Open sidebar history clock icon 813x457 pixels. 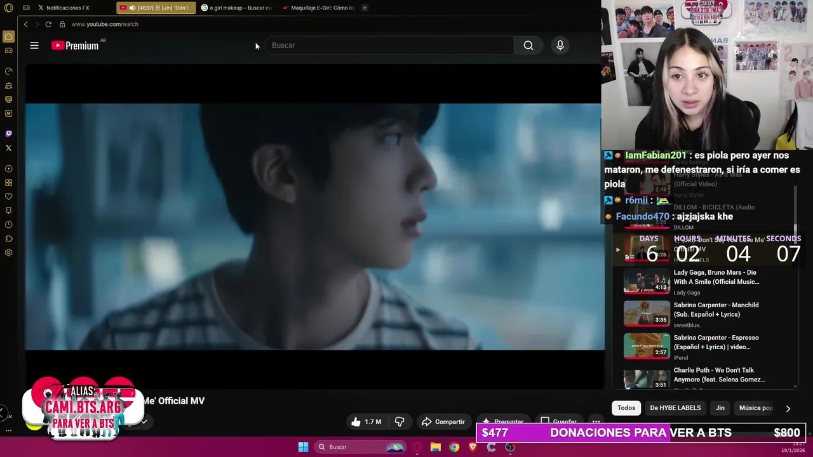(8, 225)
